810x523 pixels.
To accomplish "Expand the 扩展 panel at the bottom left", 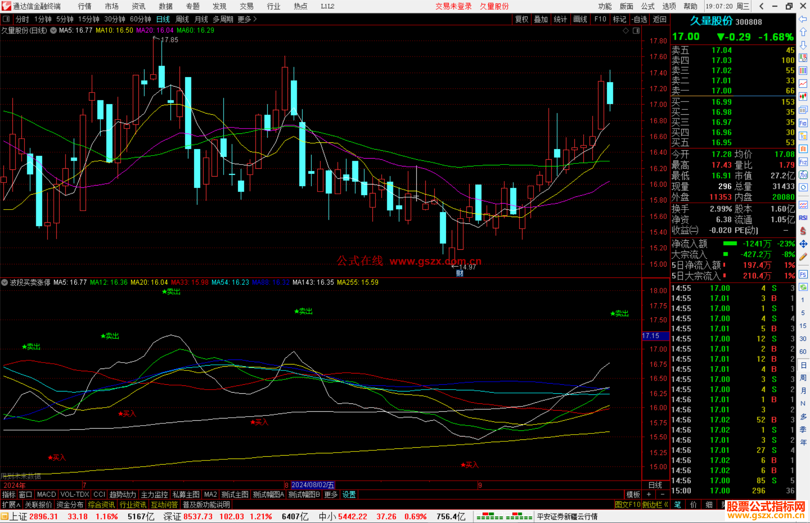I will click(12, 505).
